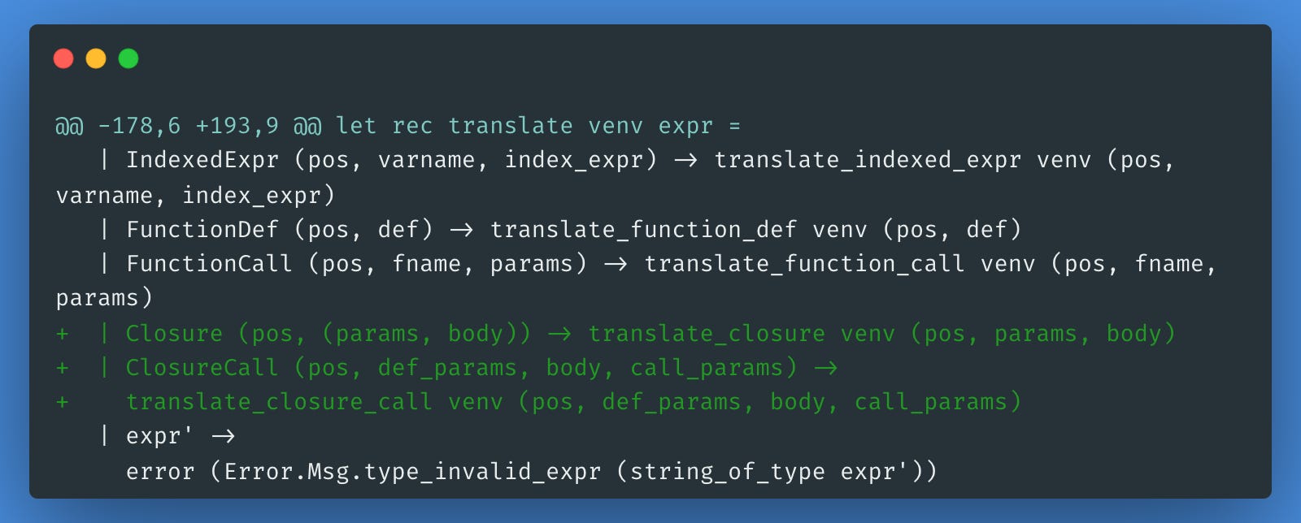The width and height of the screenshot is (1301, 523).
Task: Click the plus marker before Closure line
Action: coord(63,334)
